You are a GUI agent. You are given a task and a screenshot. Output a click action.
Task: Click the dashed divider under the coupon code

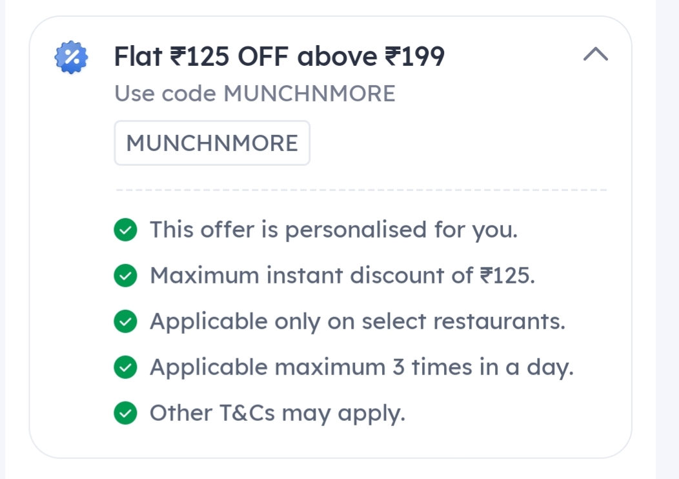click(x=360, y=190)
